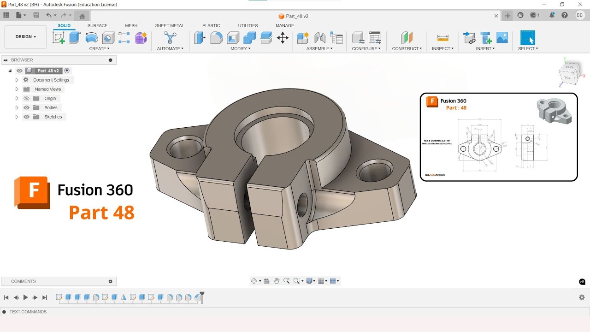Play the timeline
Viewport: 590px width, 332px height.
[26, 297]
